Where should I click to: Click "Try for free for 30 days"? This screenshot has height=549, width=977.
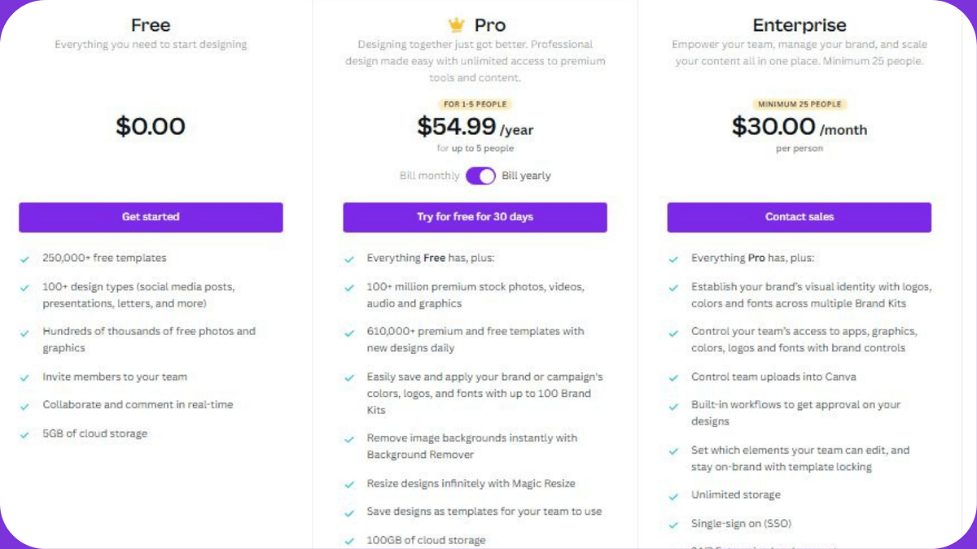[475, 217]
